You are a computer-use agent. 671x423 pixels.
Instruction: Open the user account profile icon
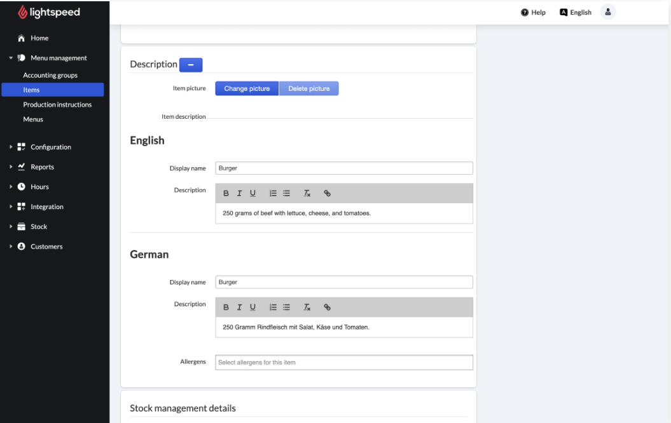607,12
